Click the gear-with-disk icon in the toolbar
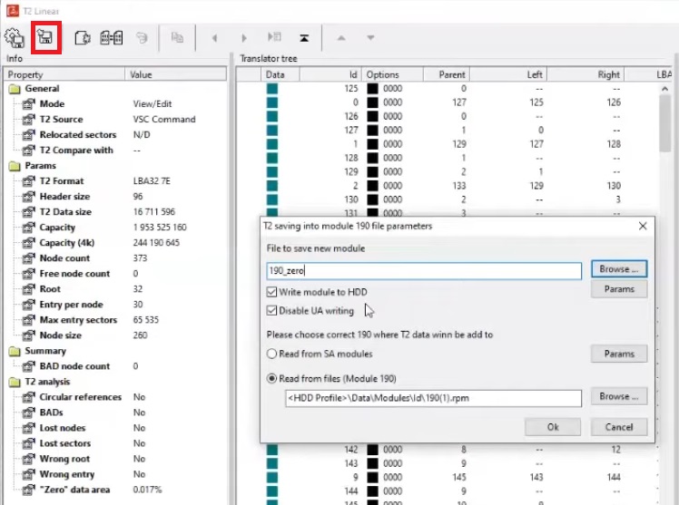 (15, 38)
